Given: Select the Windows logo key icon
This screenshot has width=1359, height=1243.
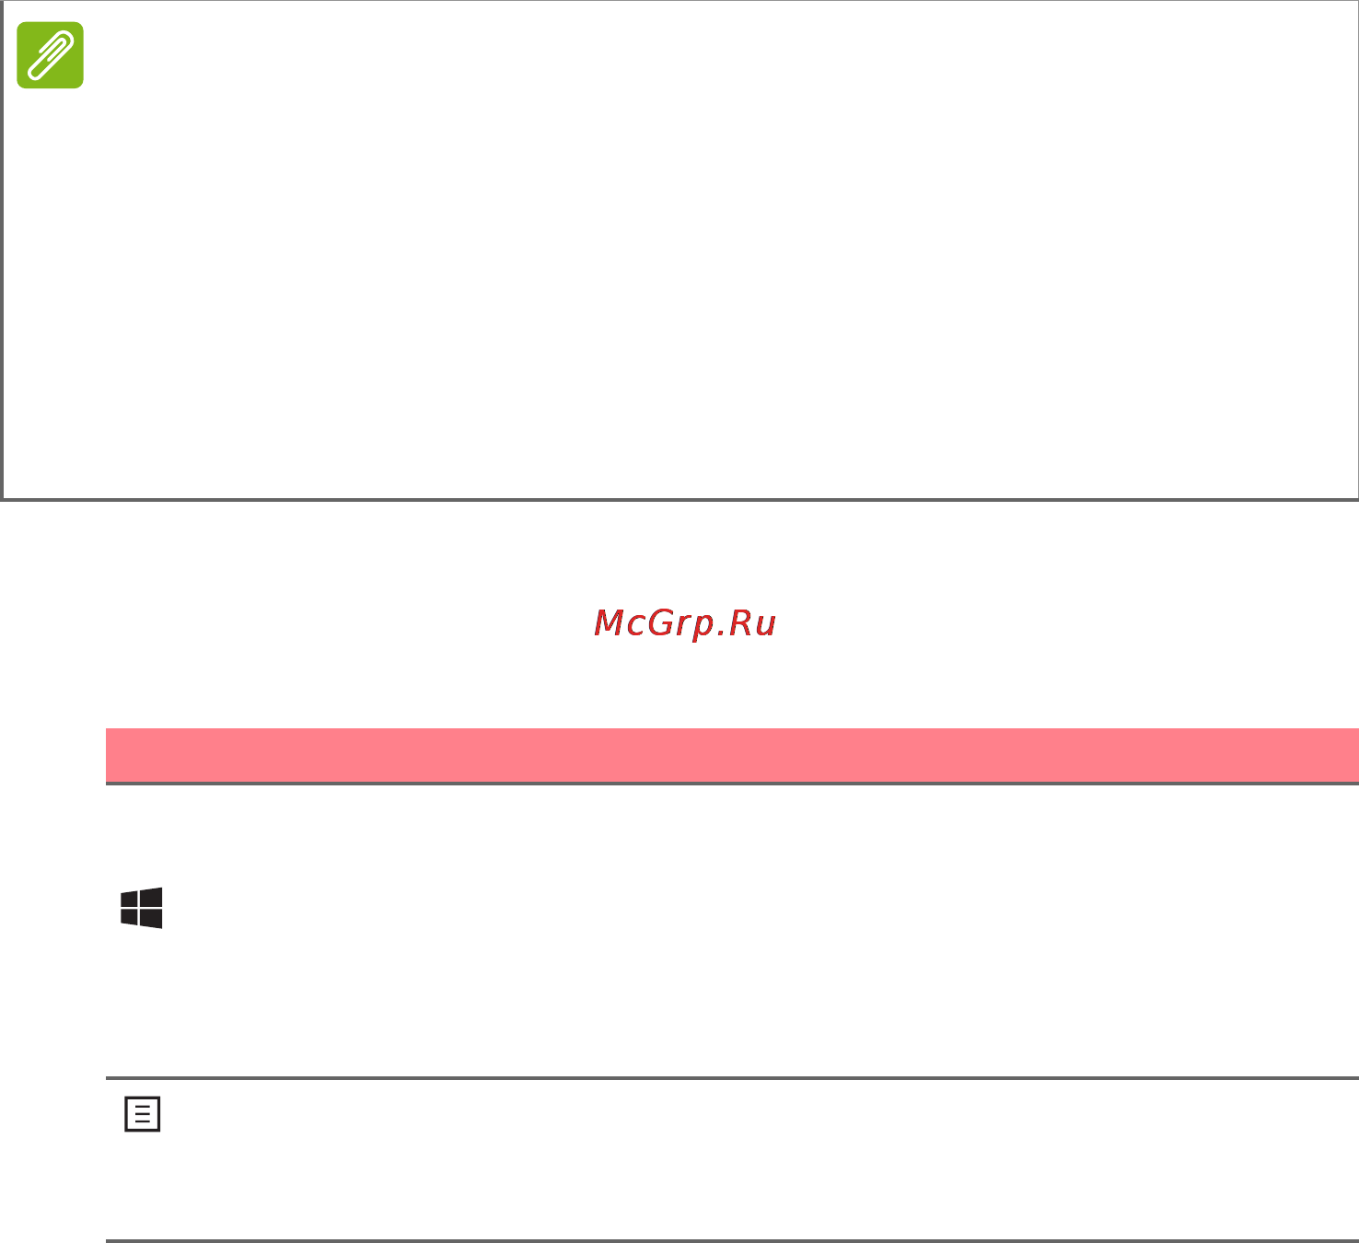Looking at the screenshot, I should click(x=142, y=908).
